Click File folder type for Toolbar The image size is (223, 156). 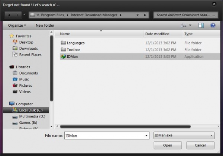pyautogui.click(x=193, y=50)
